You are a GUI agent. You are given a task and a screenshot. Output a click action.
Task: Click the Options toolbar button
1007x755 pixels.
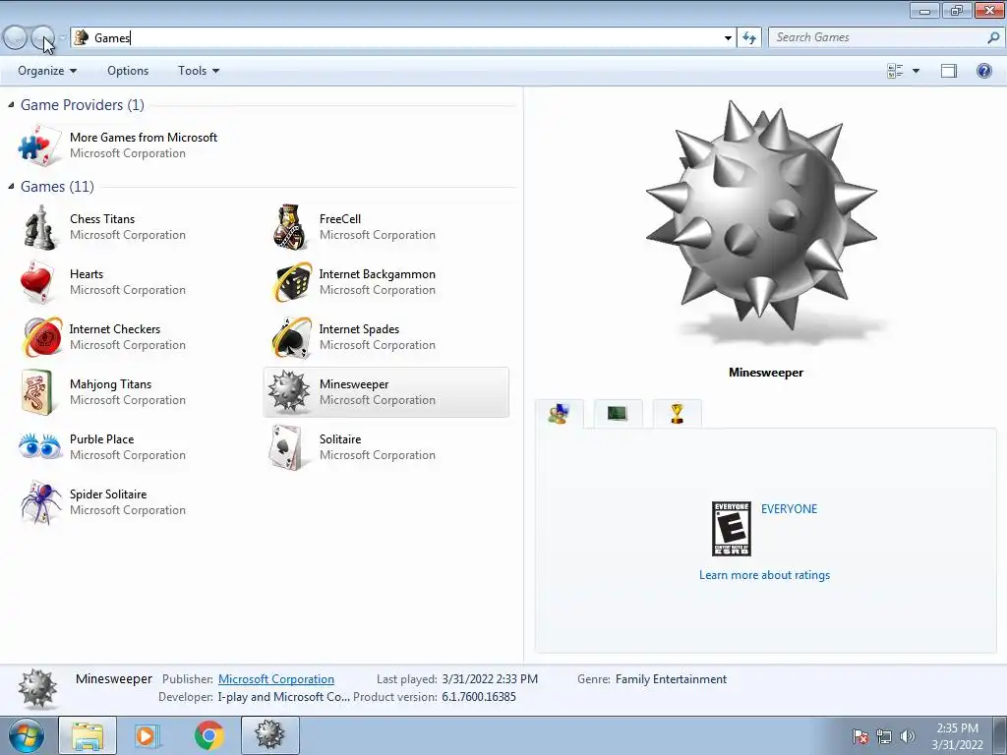tap(128, 71)
